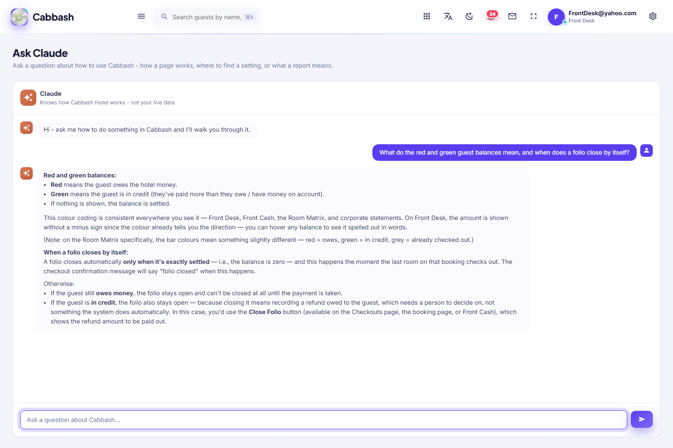Focus the Search guests by name field

[207, 17]
